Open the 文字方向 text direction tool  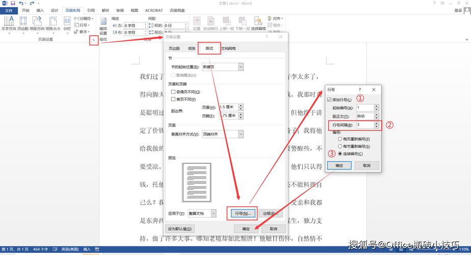[9, 24]
